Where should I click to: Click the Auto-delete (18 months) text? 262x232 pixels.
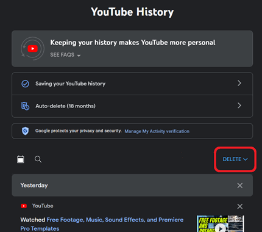[65, 106]
